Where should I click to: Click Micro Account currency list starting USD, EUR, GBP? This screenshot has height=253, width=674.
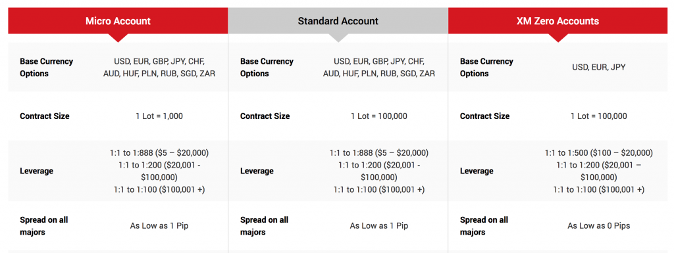159,67
